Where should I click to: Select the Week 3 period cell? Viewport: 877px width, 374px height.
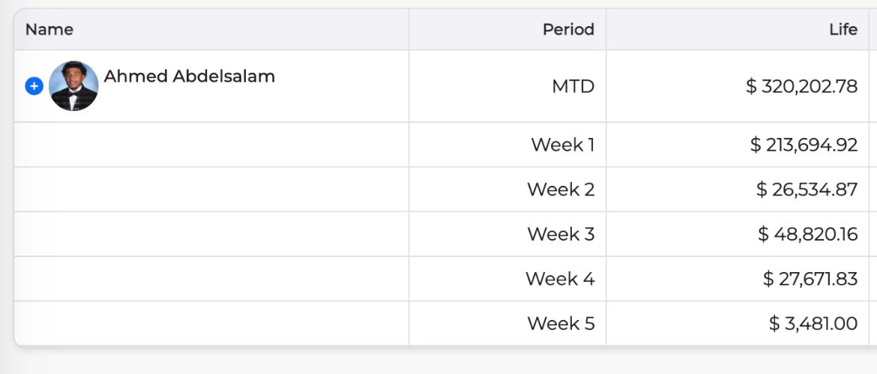coord(561,234)
